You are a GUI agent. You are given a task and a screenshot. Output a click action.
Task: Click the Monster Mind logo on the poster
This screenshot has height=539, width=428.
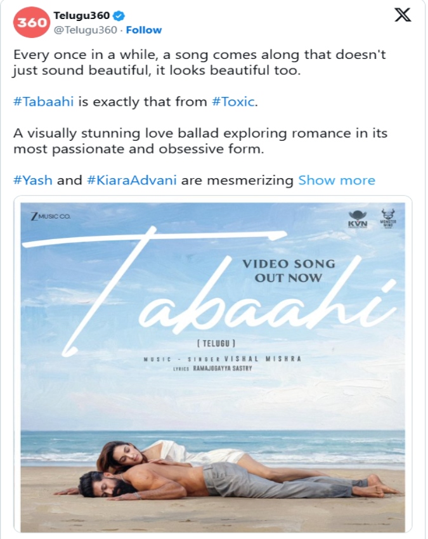pos(388,218)
